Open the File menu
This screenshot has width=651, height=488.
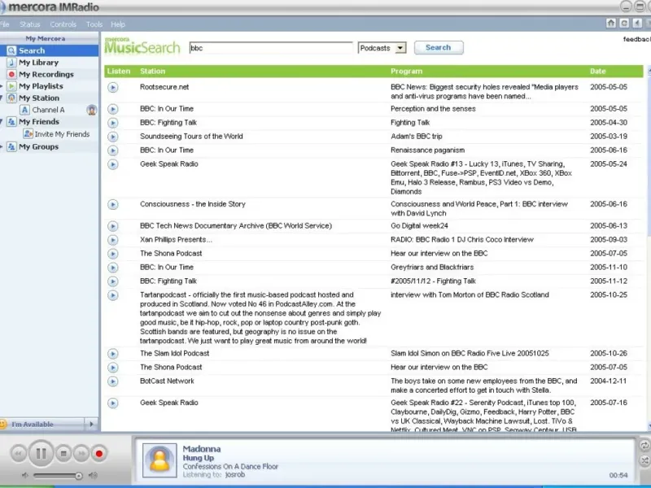click(5, 24)
